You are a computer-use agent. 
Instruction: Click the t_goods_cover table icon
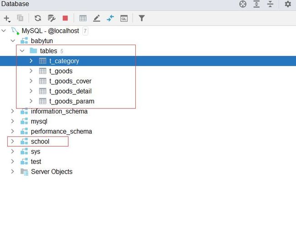[x=42, y=81]
